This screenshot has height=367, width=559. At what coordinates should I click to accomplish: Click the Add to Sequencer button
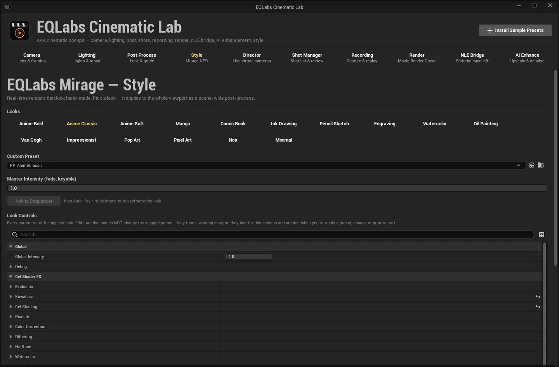tap(34, 201)
